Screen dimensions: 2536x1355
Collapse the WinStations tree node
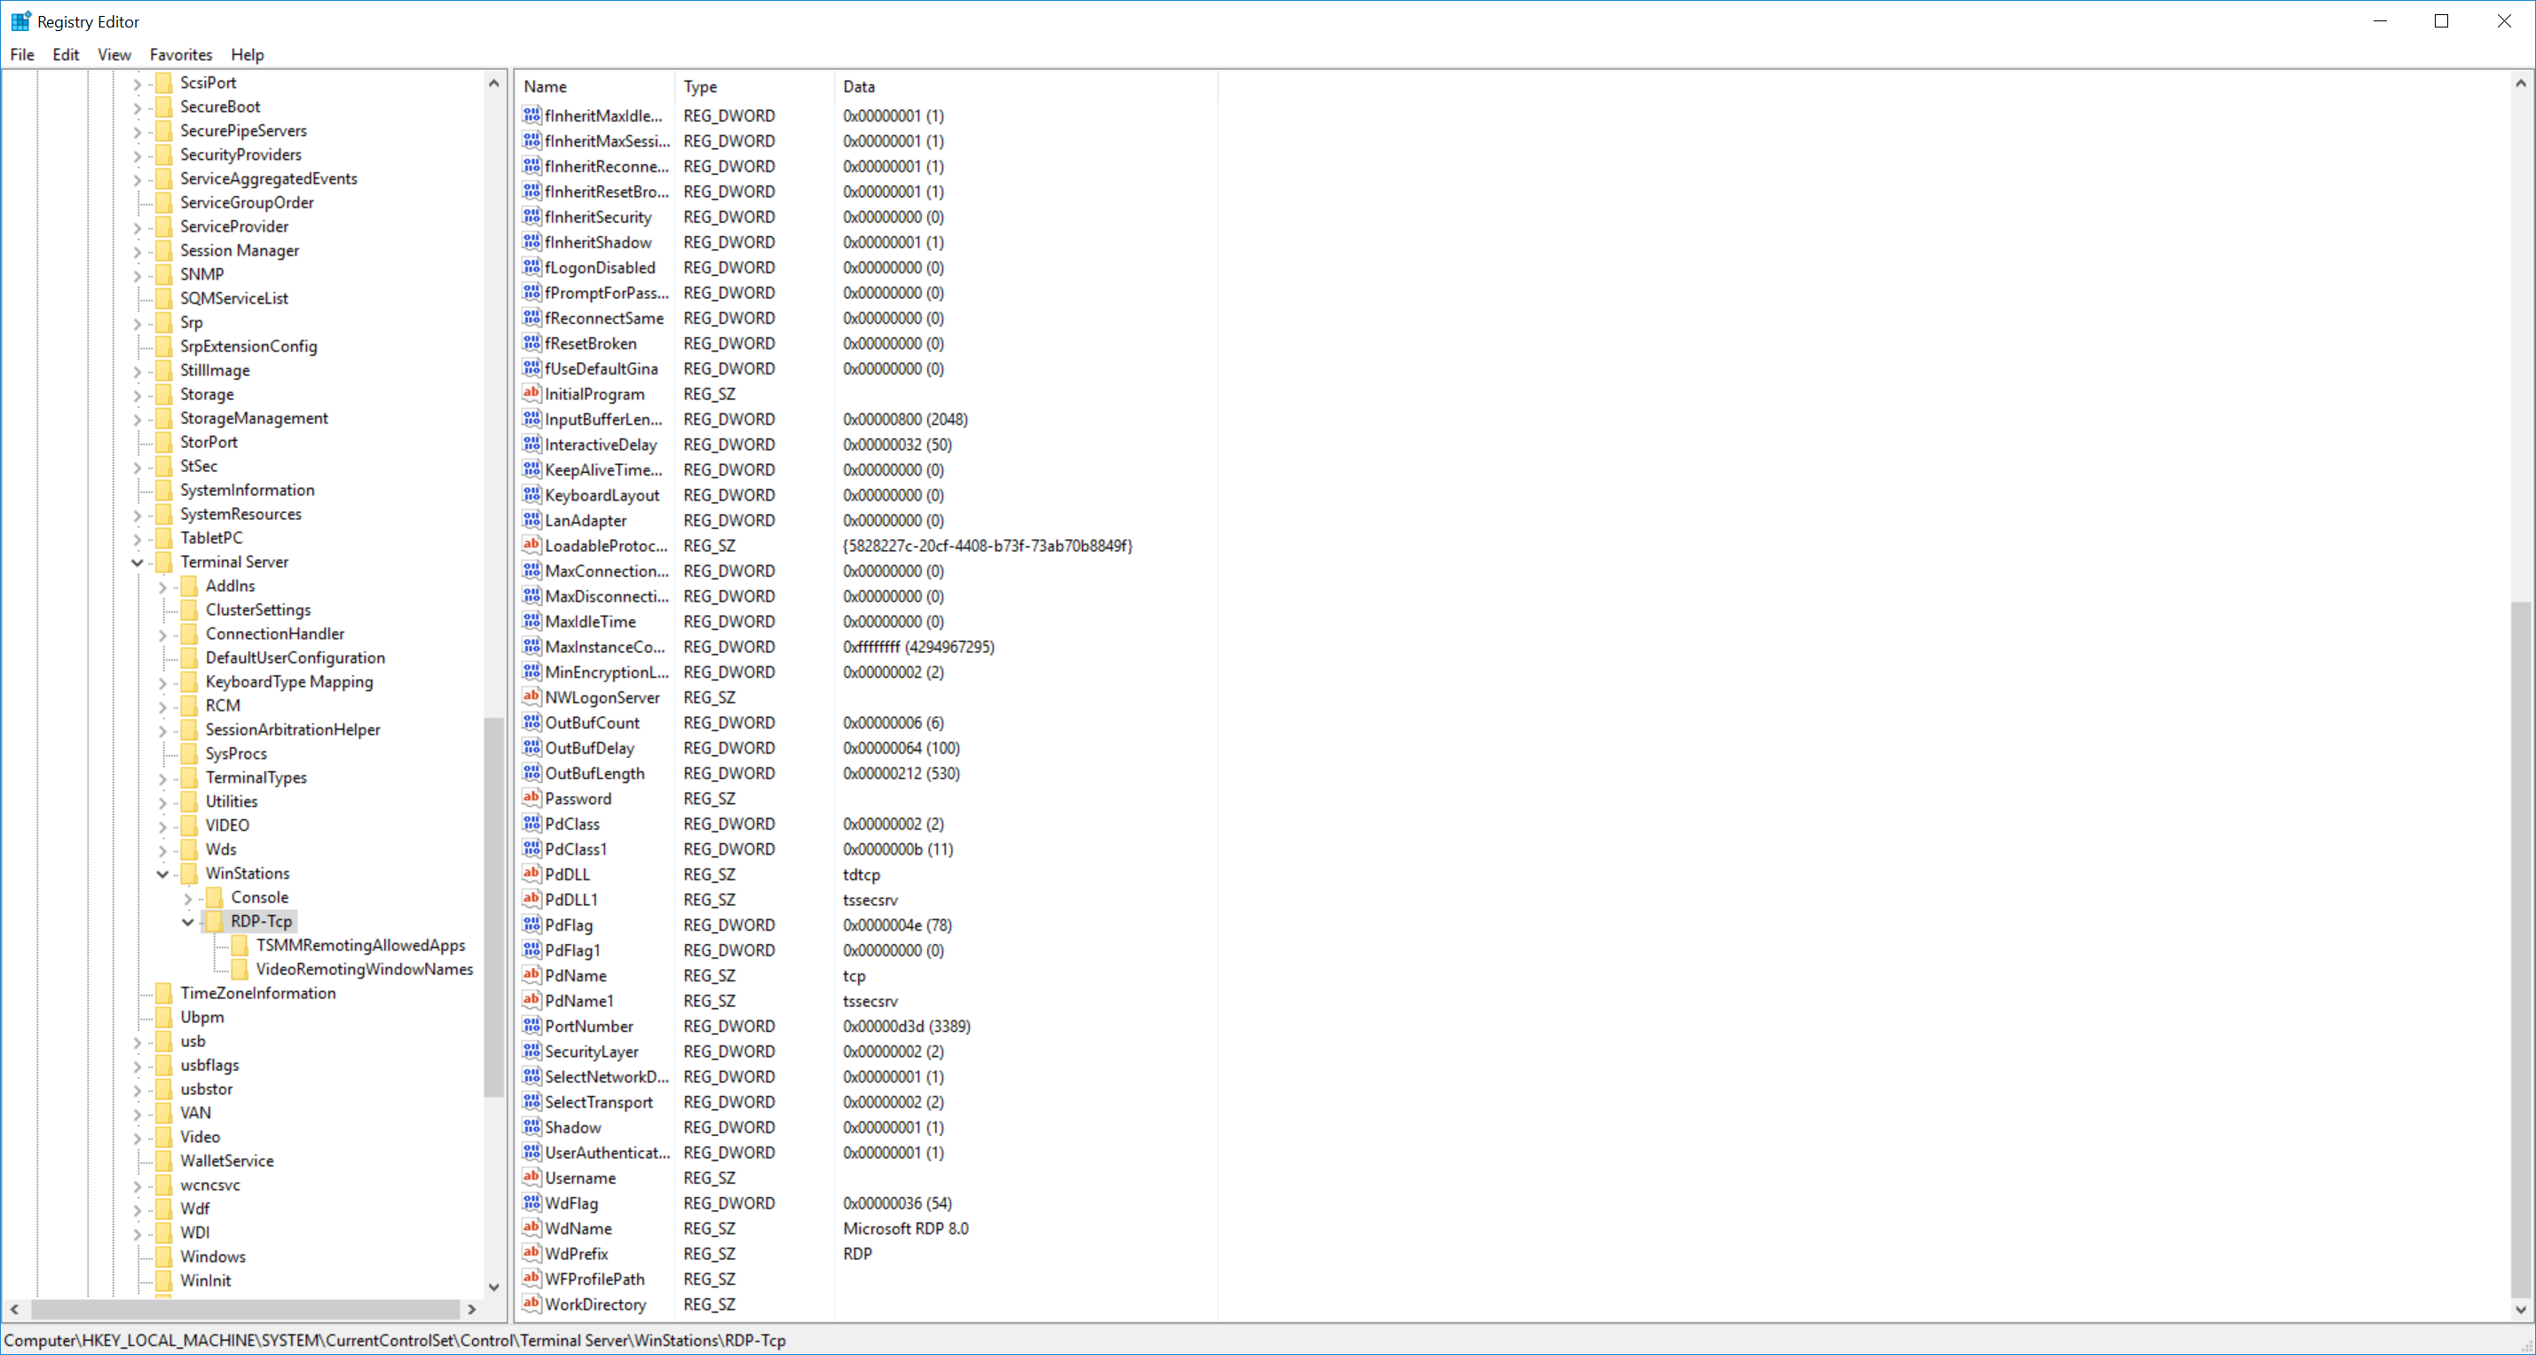[162, 873]
